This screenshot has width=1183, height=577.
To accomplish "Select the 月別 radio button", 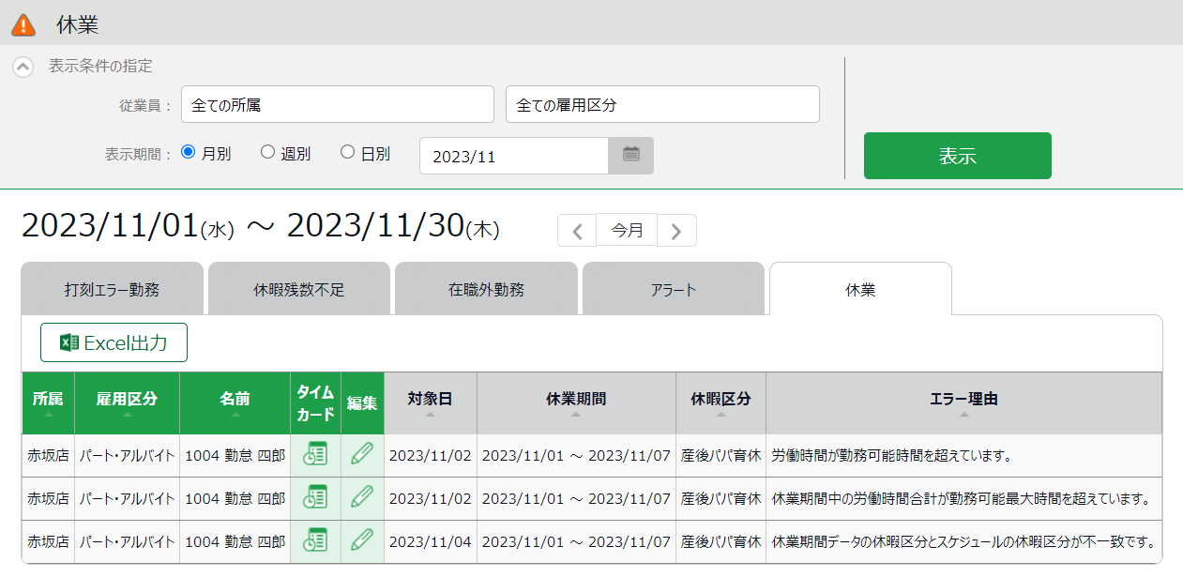I will (x=188, y=152).
